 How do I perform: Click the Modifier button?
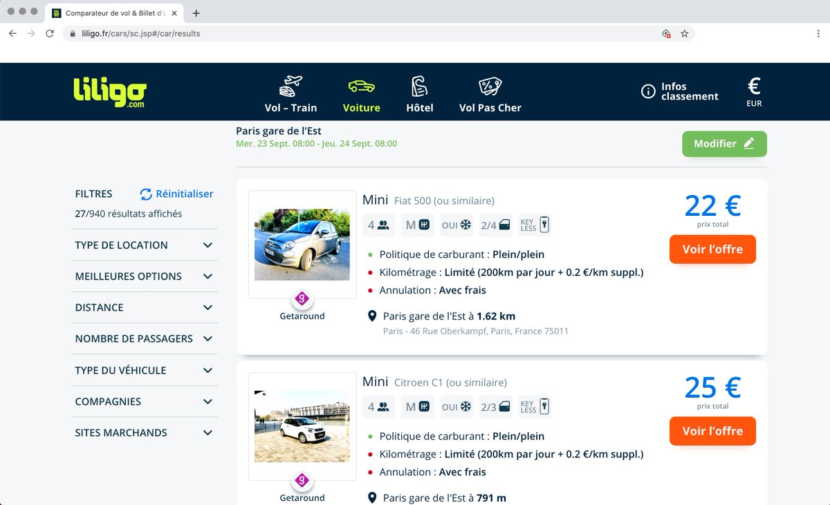(724, 144)
